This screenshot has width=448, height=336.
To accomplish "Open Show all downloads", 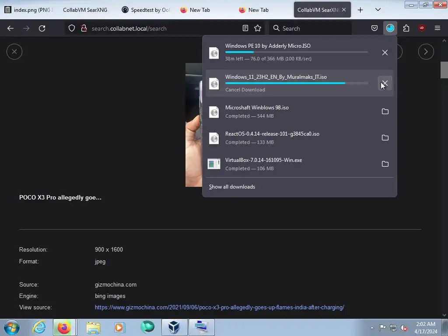I will click(x=232, y=187).
